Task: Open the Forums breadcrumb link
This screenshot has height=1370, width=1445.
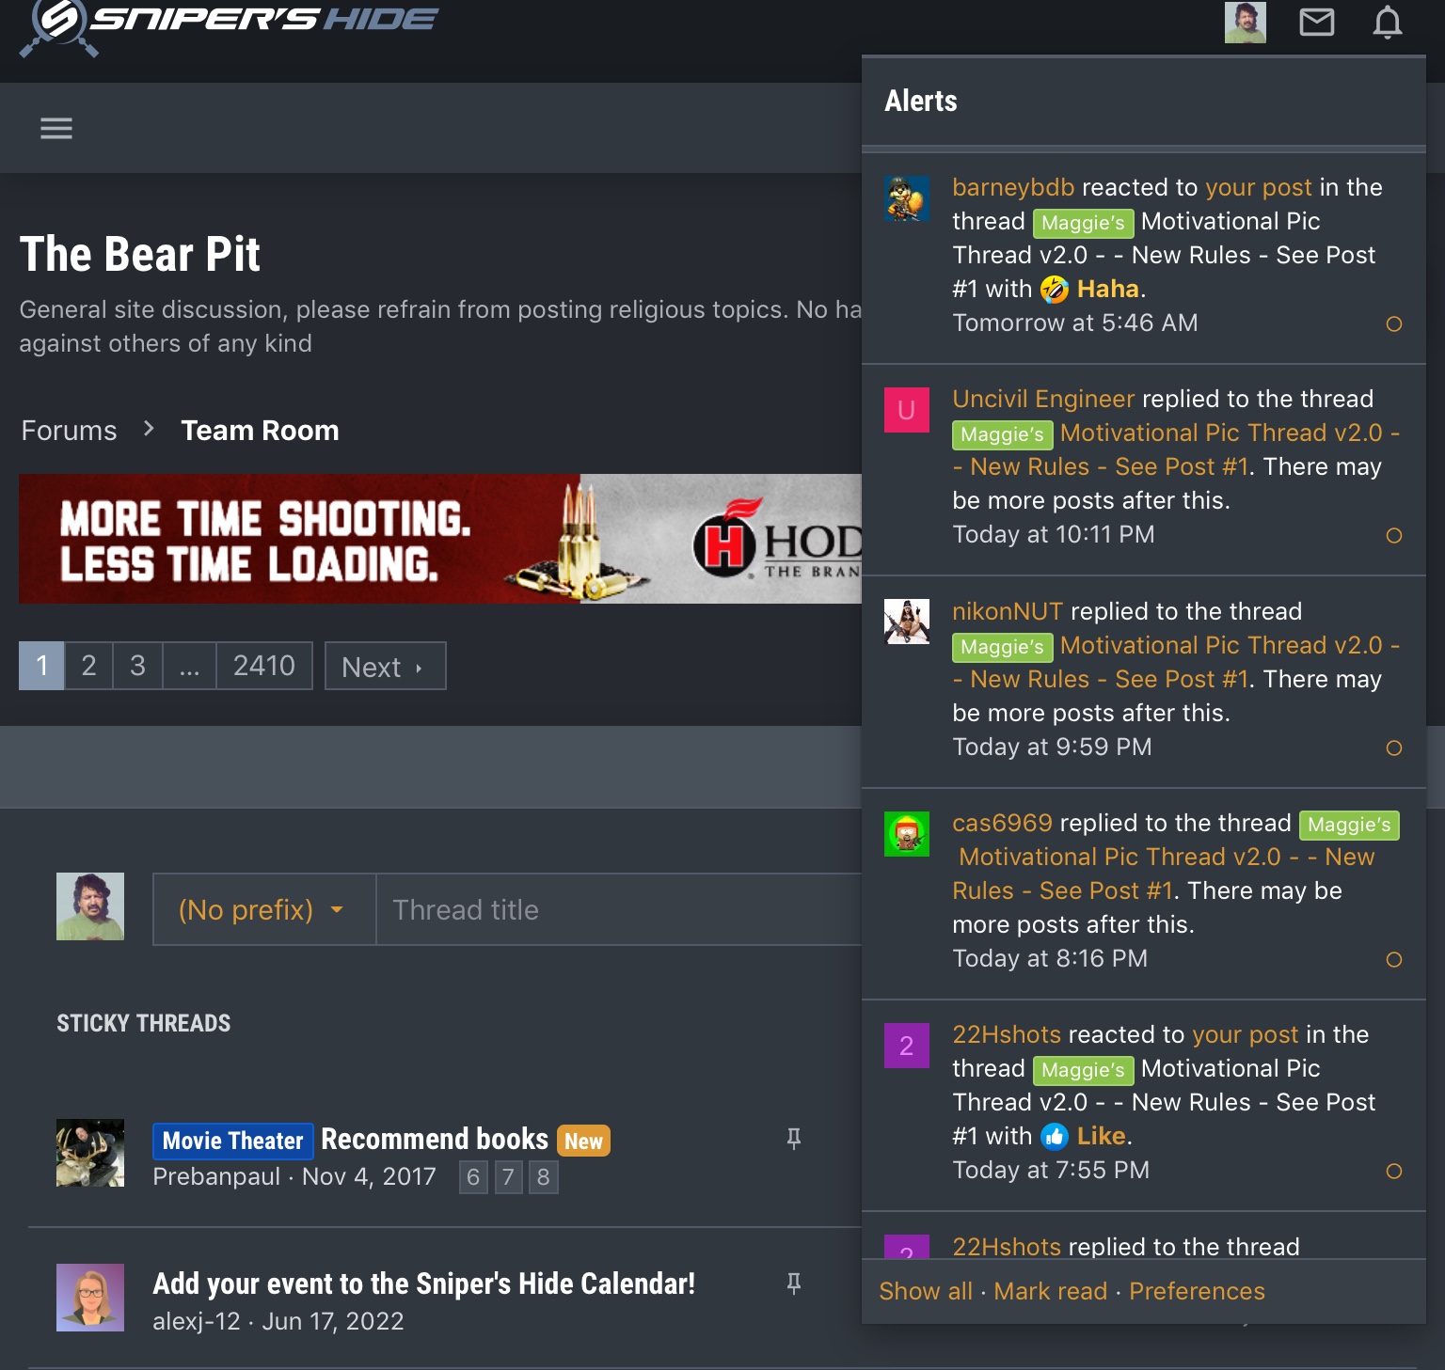Action: coord(69,430)
